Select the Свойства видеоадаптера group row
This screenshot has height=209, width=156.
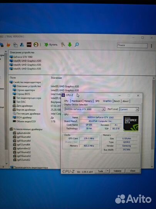25,82
